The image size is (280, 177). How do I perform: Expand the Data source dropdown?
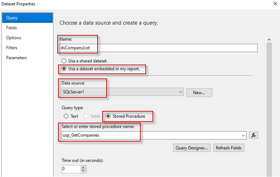click(181, 92)
